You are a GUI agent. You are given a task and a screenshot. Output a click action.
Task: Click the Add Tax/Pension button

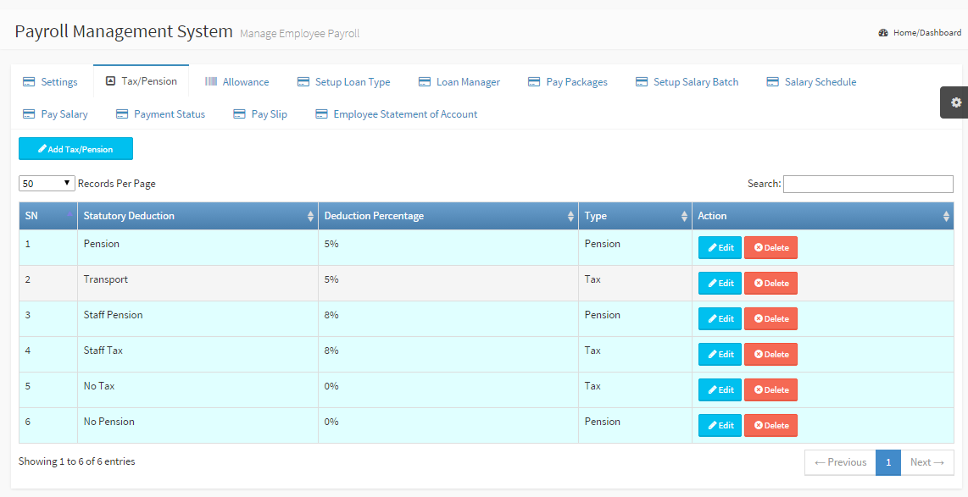coord(75,149)
